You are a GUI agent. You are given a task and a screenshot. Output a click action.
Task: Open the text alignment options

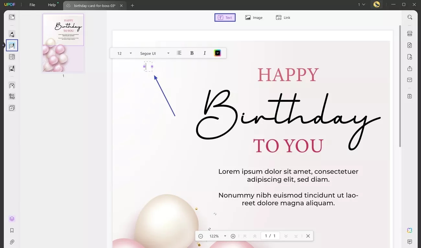click(x=179, y=53)
